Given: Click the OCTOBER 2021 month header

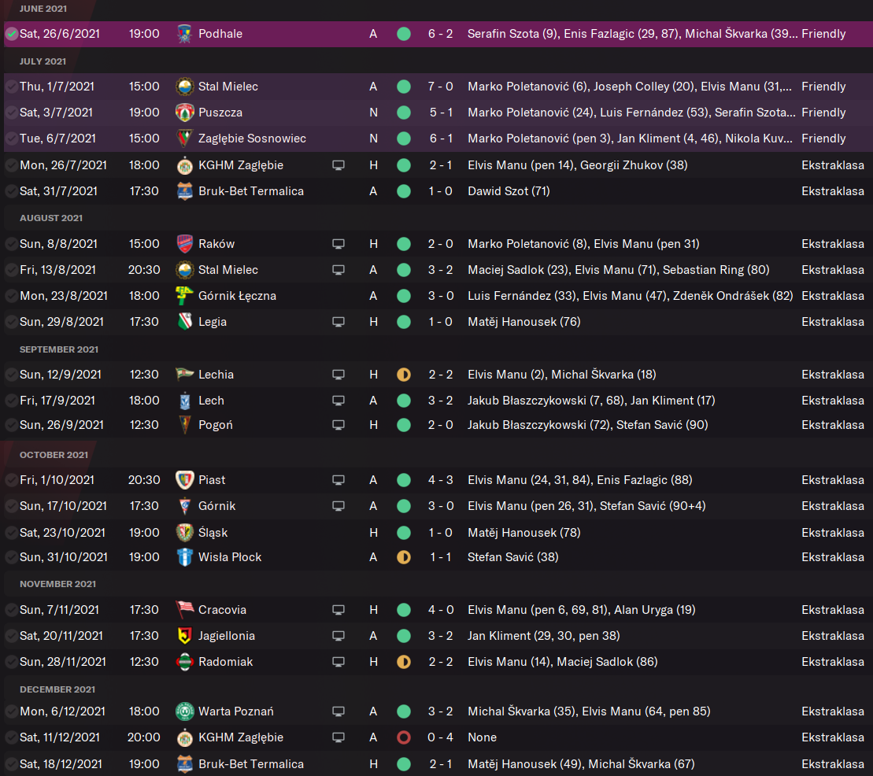Looking at the screenshot, I should click(x=54, y=455).
